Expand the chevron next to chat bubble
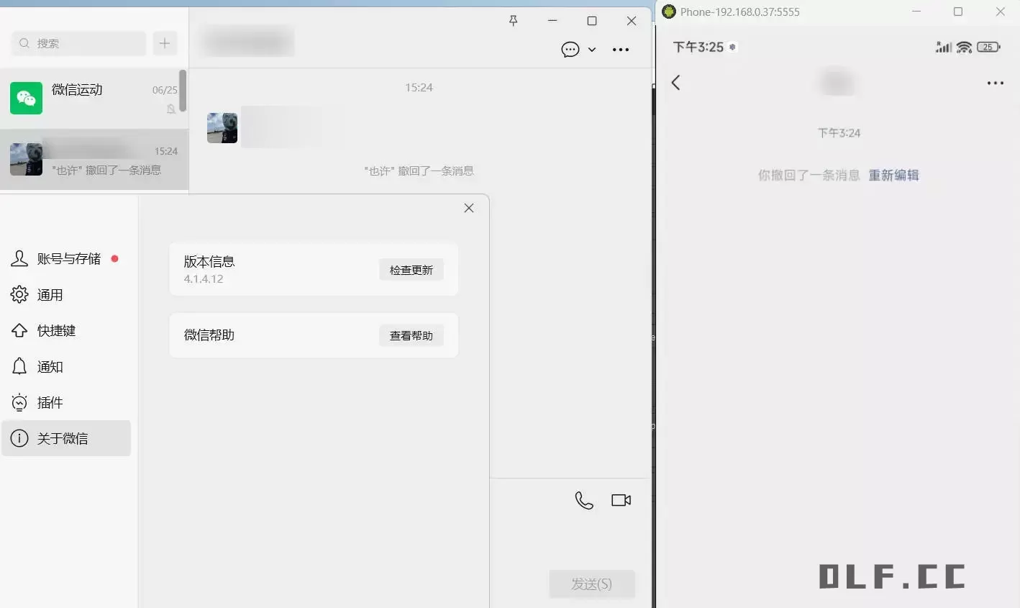1020x608 pixels. (592, 50)
